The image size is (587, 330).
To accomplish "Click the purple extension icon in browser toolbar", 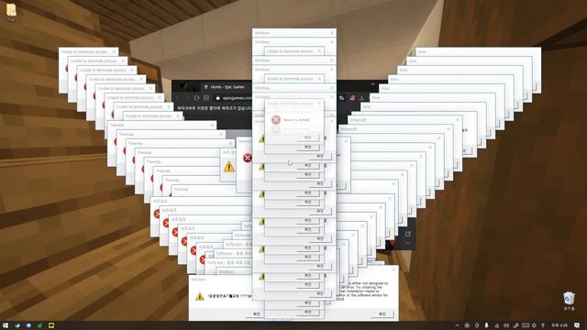I will 352,98.
